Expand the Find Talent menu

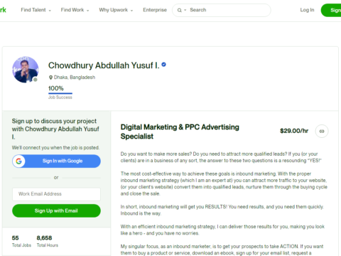click(x=36, y=10)
